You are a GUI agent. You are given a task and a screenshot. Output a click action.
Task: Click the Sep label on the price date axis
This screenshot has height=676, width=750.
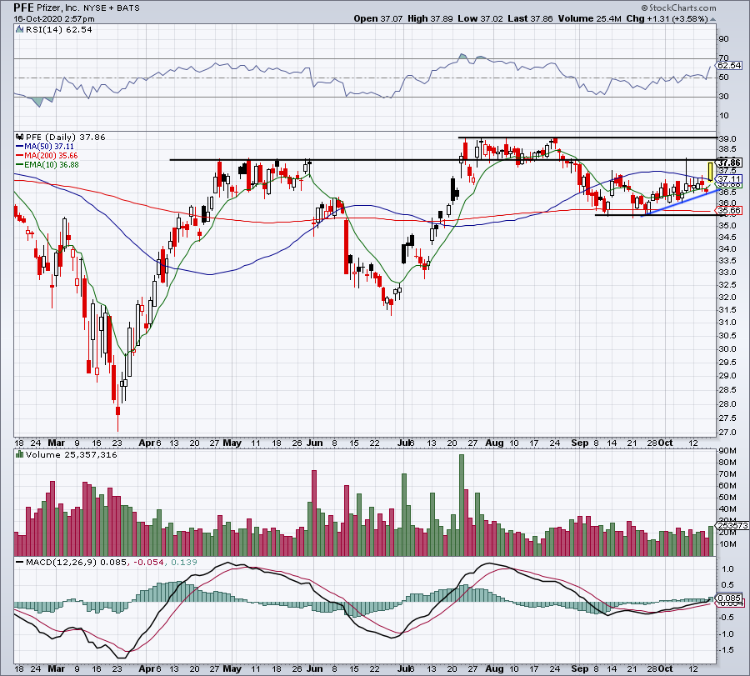click(x=580, y=443)
